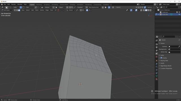Toggle viewport gizmos button
This screenshot has width=181, height=101.
[x=131, y=10]
